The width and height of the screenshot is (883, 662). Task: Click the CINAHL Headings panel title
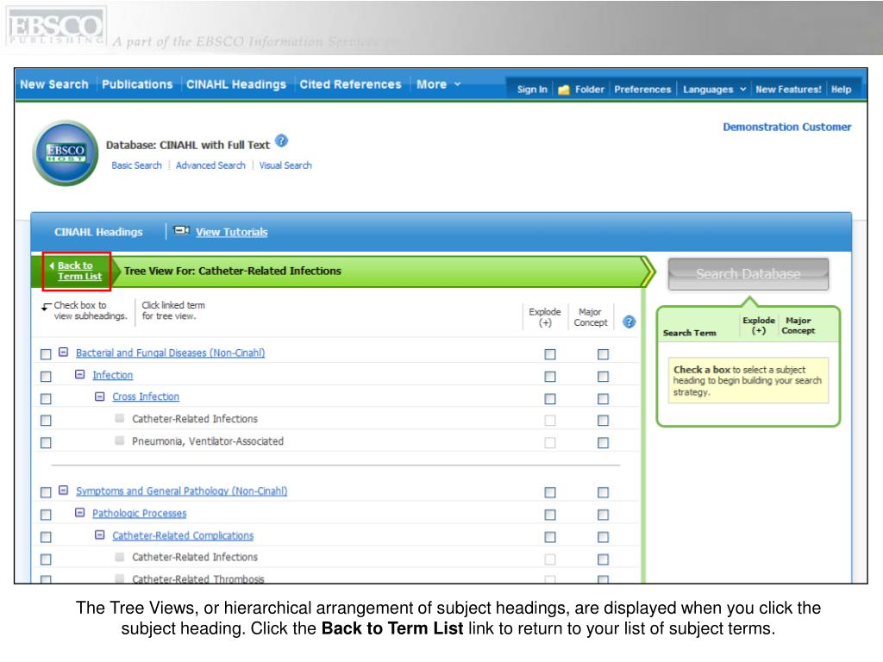(x=98, y=232)
